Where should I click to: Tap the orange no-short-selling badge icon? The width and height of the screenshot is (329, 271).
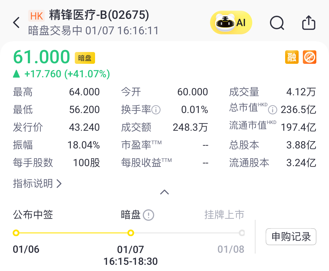pos(309,57)
